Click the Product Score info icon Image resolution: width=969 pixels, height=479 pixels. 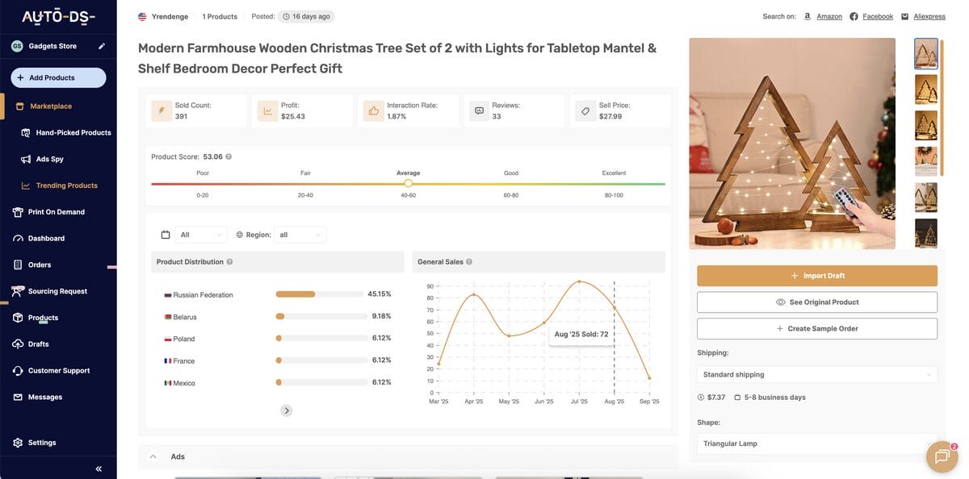(229, 156)
